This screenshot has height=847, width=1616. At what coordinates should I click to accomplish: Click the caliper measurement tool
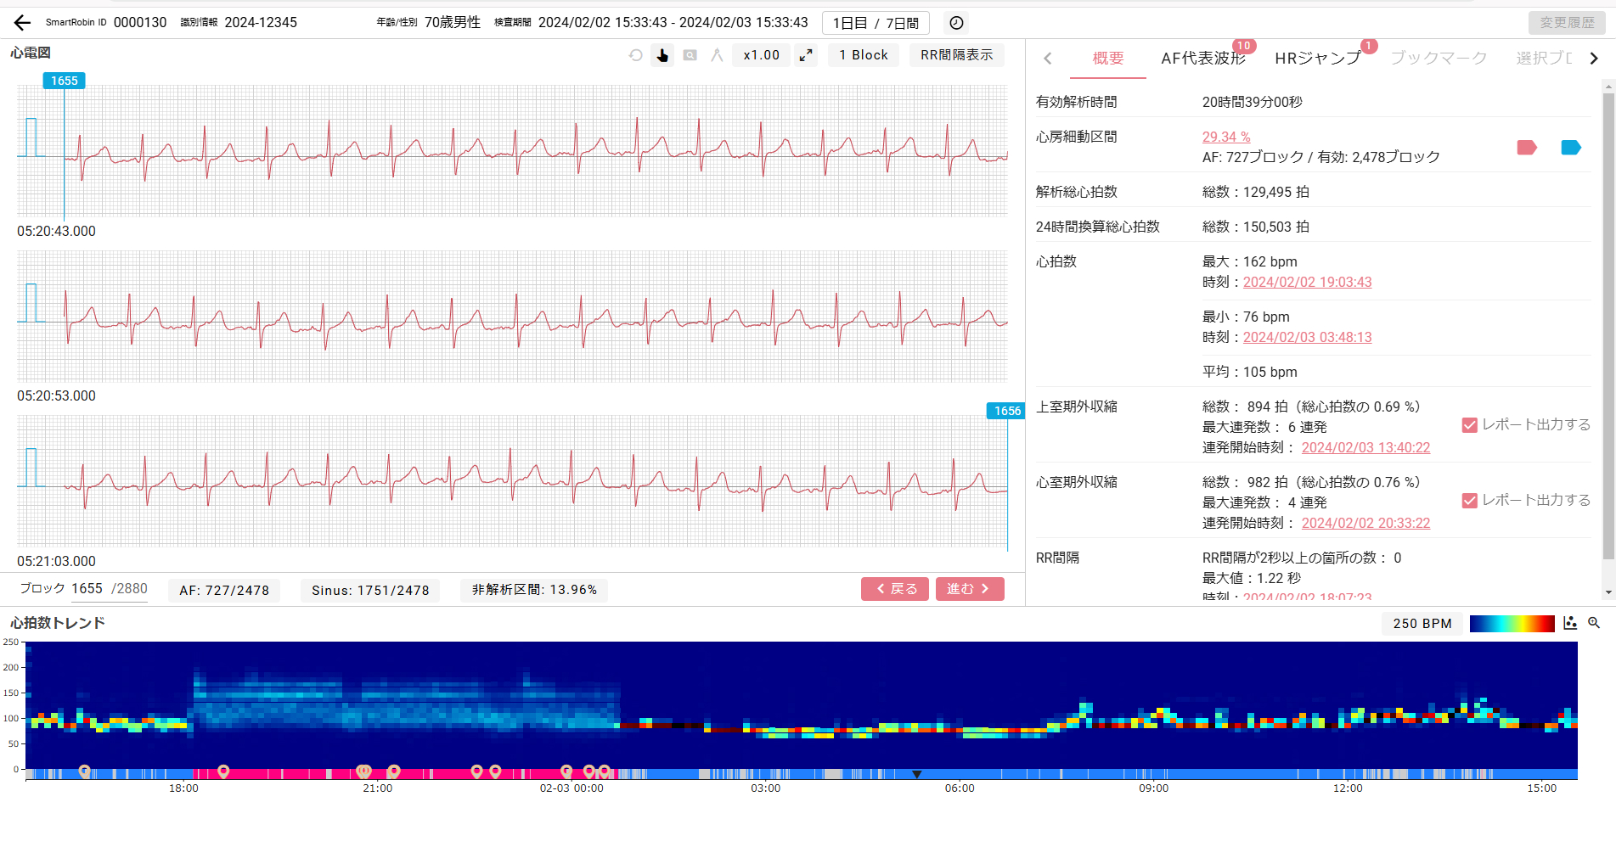(717, 55)
